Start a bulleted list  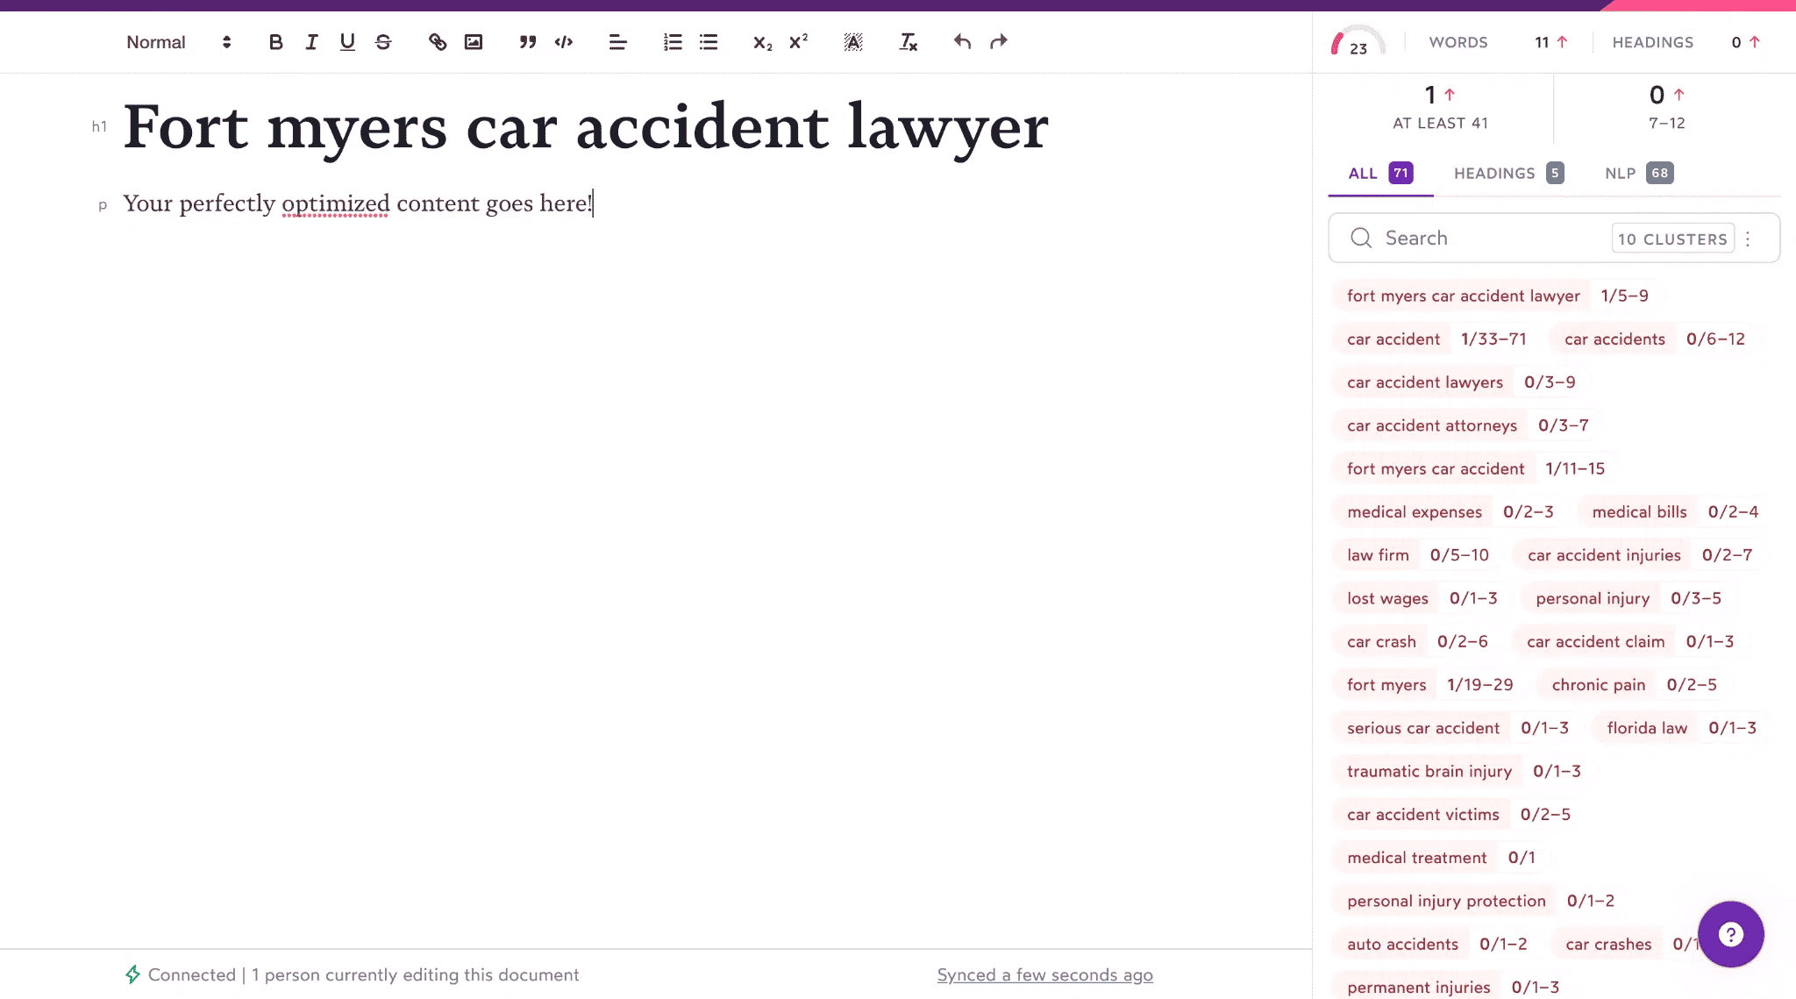pyautogui.click(x=709, y=42)
